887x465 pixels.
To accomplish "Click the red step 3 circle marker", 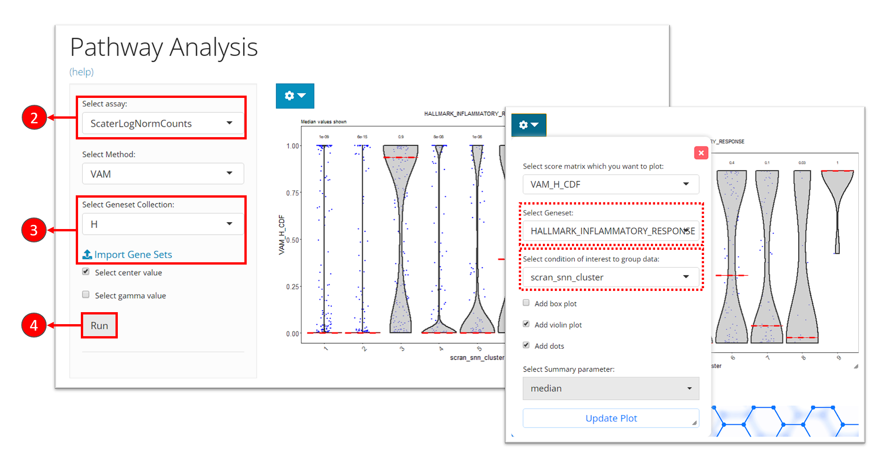I will (34, 230).
